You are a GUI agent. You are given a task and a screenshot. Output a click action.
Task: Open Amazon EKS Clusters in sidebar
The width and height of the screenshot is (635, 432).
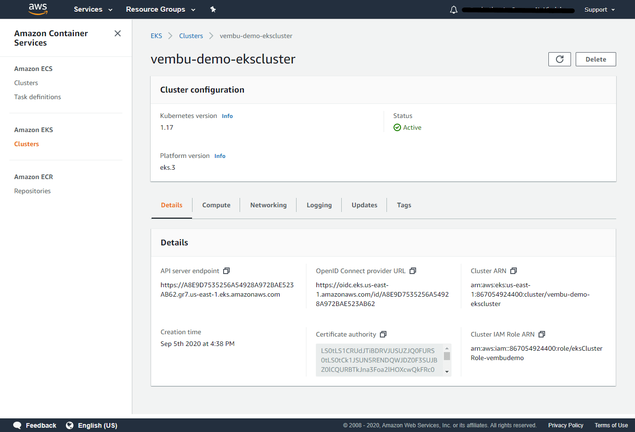pos(26,144)
